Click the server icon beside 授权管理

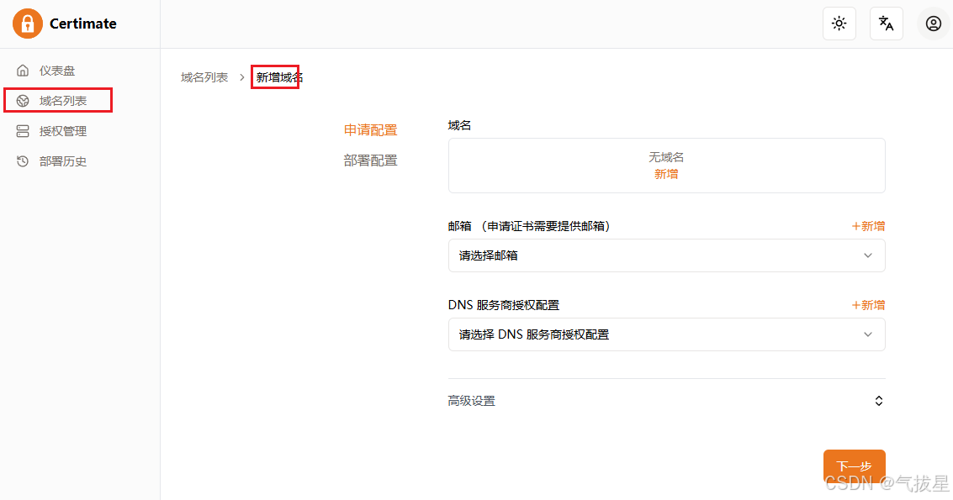pyautogui.click(x=23, y=131)
